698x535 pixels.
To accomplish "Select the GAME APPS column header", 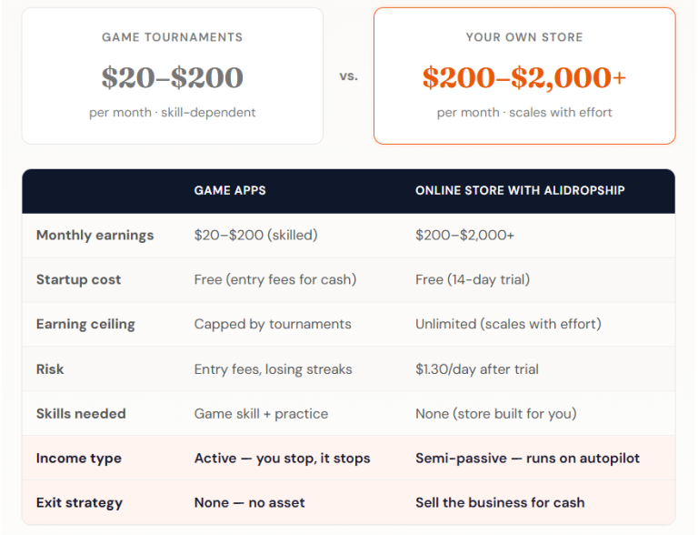I will tap(230, 191).
